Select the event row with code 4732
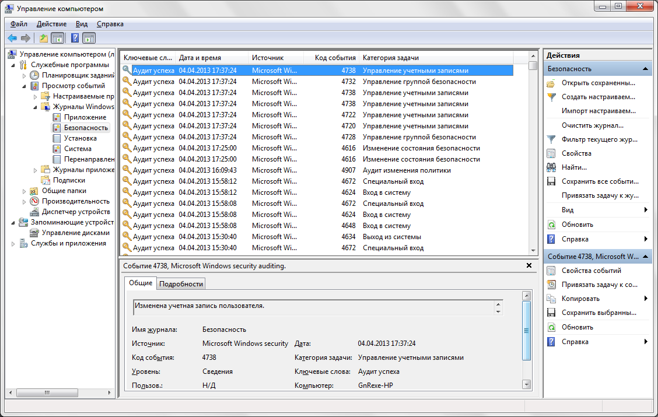 [317, 82]
